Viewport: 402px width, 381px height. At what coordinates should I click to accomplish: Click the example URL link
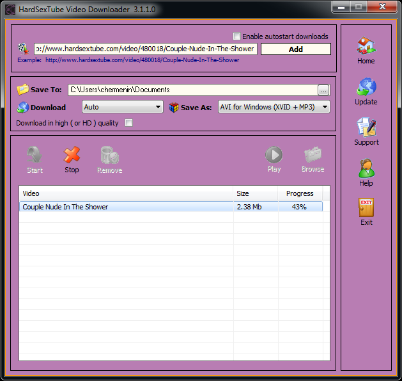pyautogui.click(x=143, y=60)
